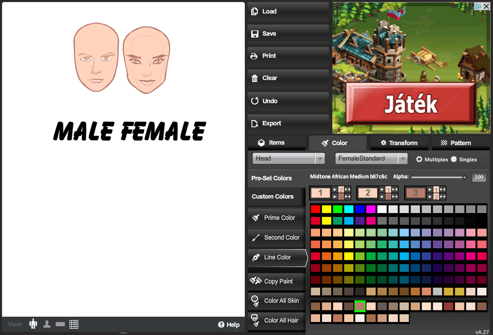Click the Load file icon
The width and height of the screenshot is (493, 335).
254,12
